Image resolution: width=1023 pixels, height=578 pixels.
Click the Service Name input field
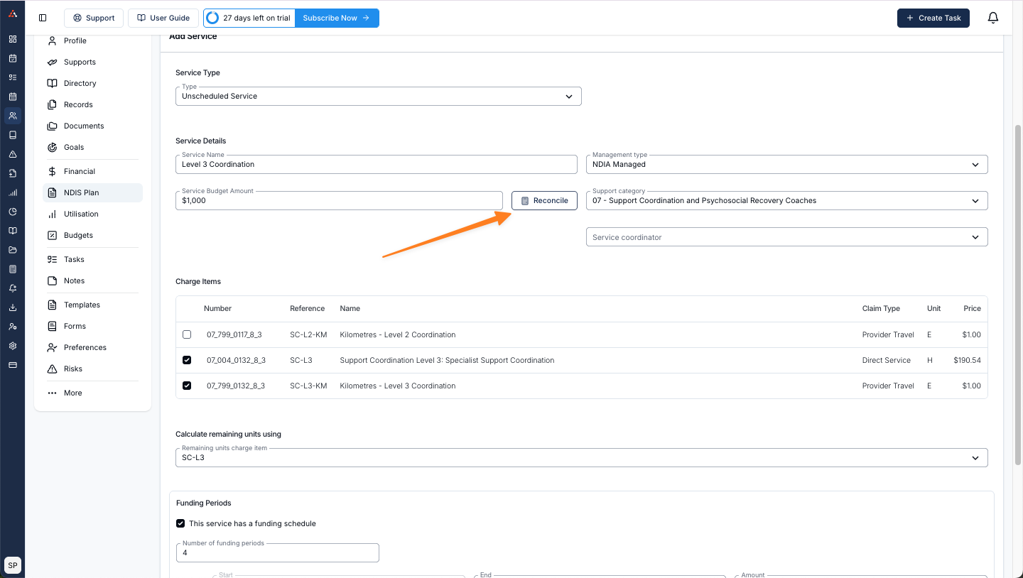(x=377, y=164)
